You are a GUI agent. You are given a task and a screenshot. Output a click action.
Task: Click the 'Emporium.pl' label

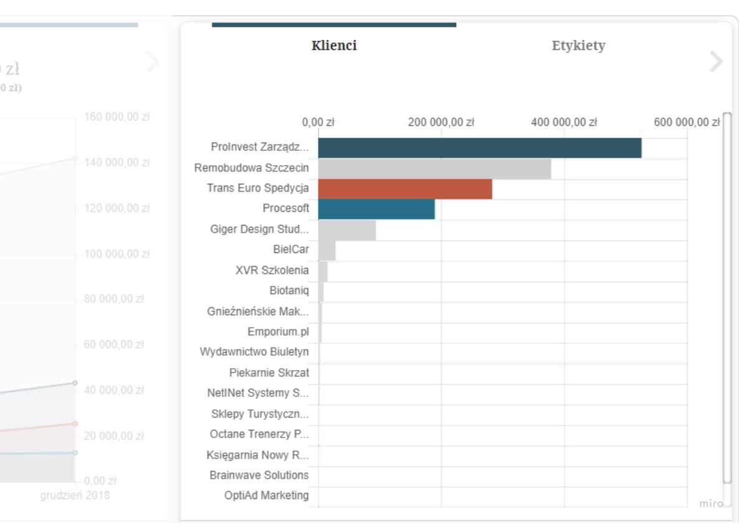point(278,331)
